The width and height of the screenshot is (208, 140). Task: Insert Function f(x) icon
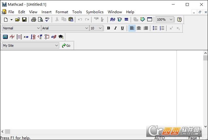coord(113,20)
